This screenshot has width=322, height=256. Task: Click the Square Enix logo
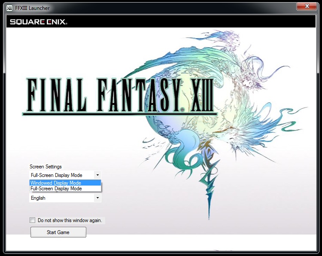[x=38, y=22]
